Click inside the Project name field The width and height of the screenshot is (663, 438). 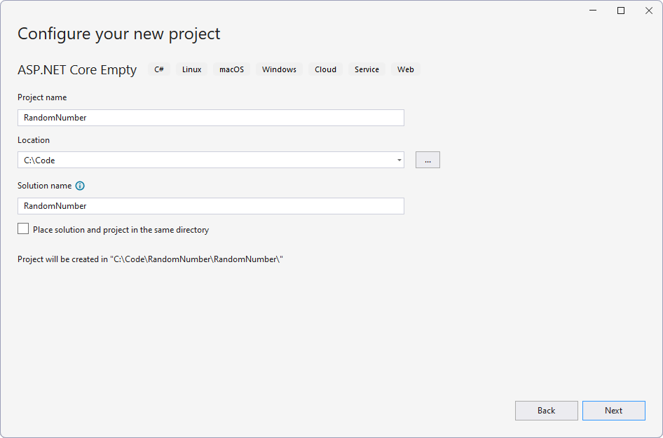coord(210,117)
